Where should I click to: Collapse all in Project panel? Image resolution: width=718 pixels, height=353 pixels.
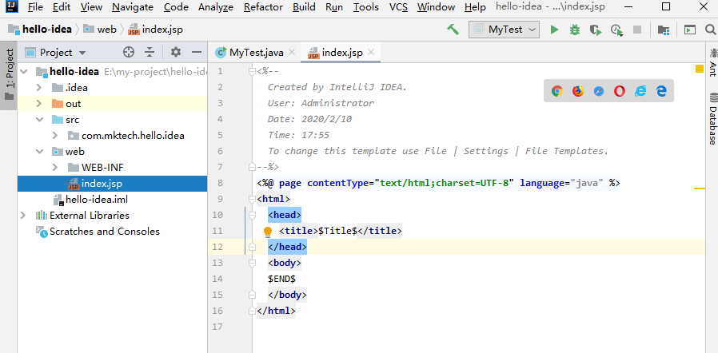pyautogui.click(x=150, y=52)
